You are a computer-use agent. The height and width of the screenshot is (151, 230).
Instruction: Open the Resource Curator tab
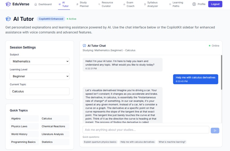point(106,4)
